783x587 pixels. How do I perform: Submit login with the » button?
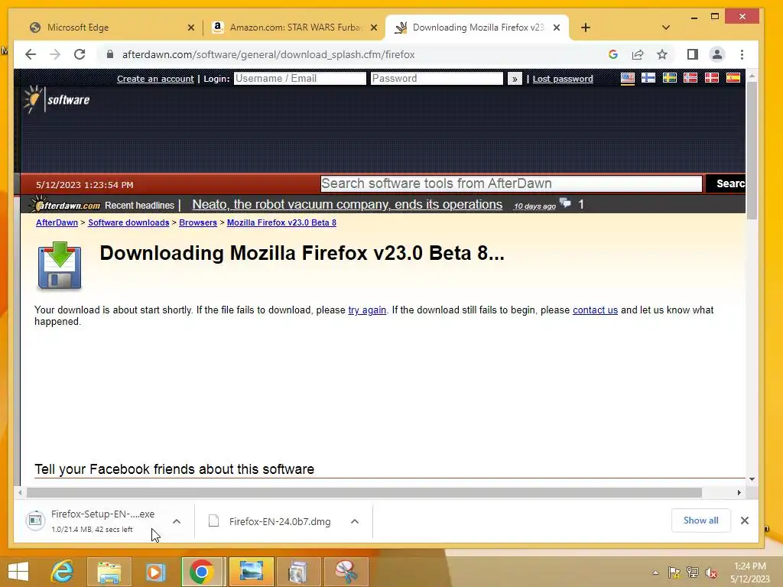[x=515, y=79]
